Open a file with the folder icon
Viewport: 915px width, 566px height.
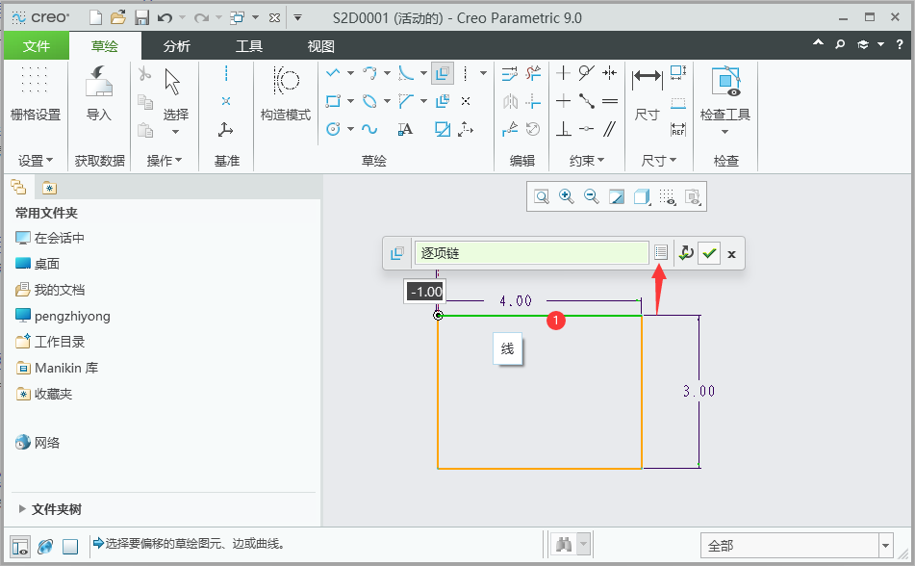tap(118, 18)
